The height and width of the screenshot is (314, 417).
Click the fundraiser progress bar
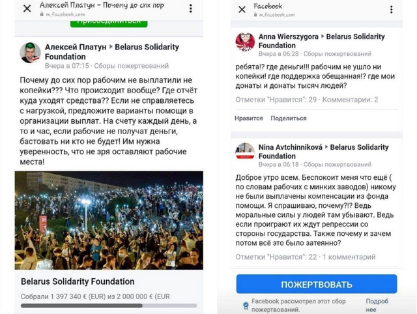109,305
